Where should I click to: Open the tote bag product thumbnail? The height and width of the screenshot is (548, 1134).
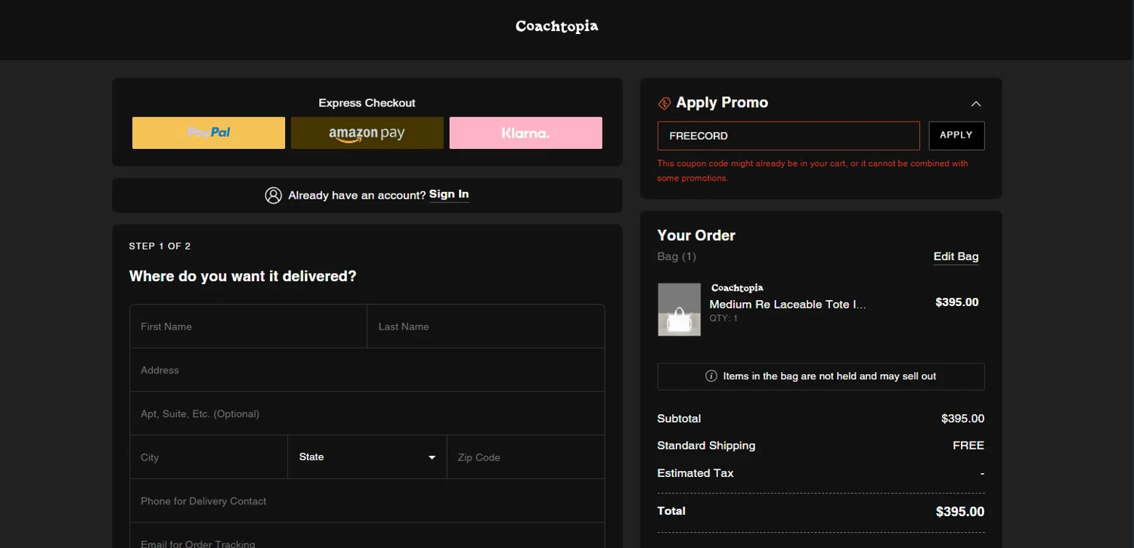679,310
